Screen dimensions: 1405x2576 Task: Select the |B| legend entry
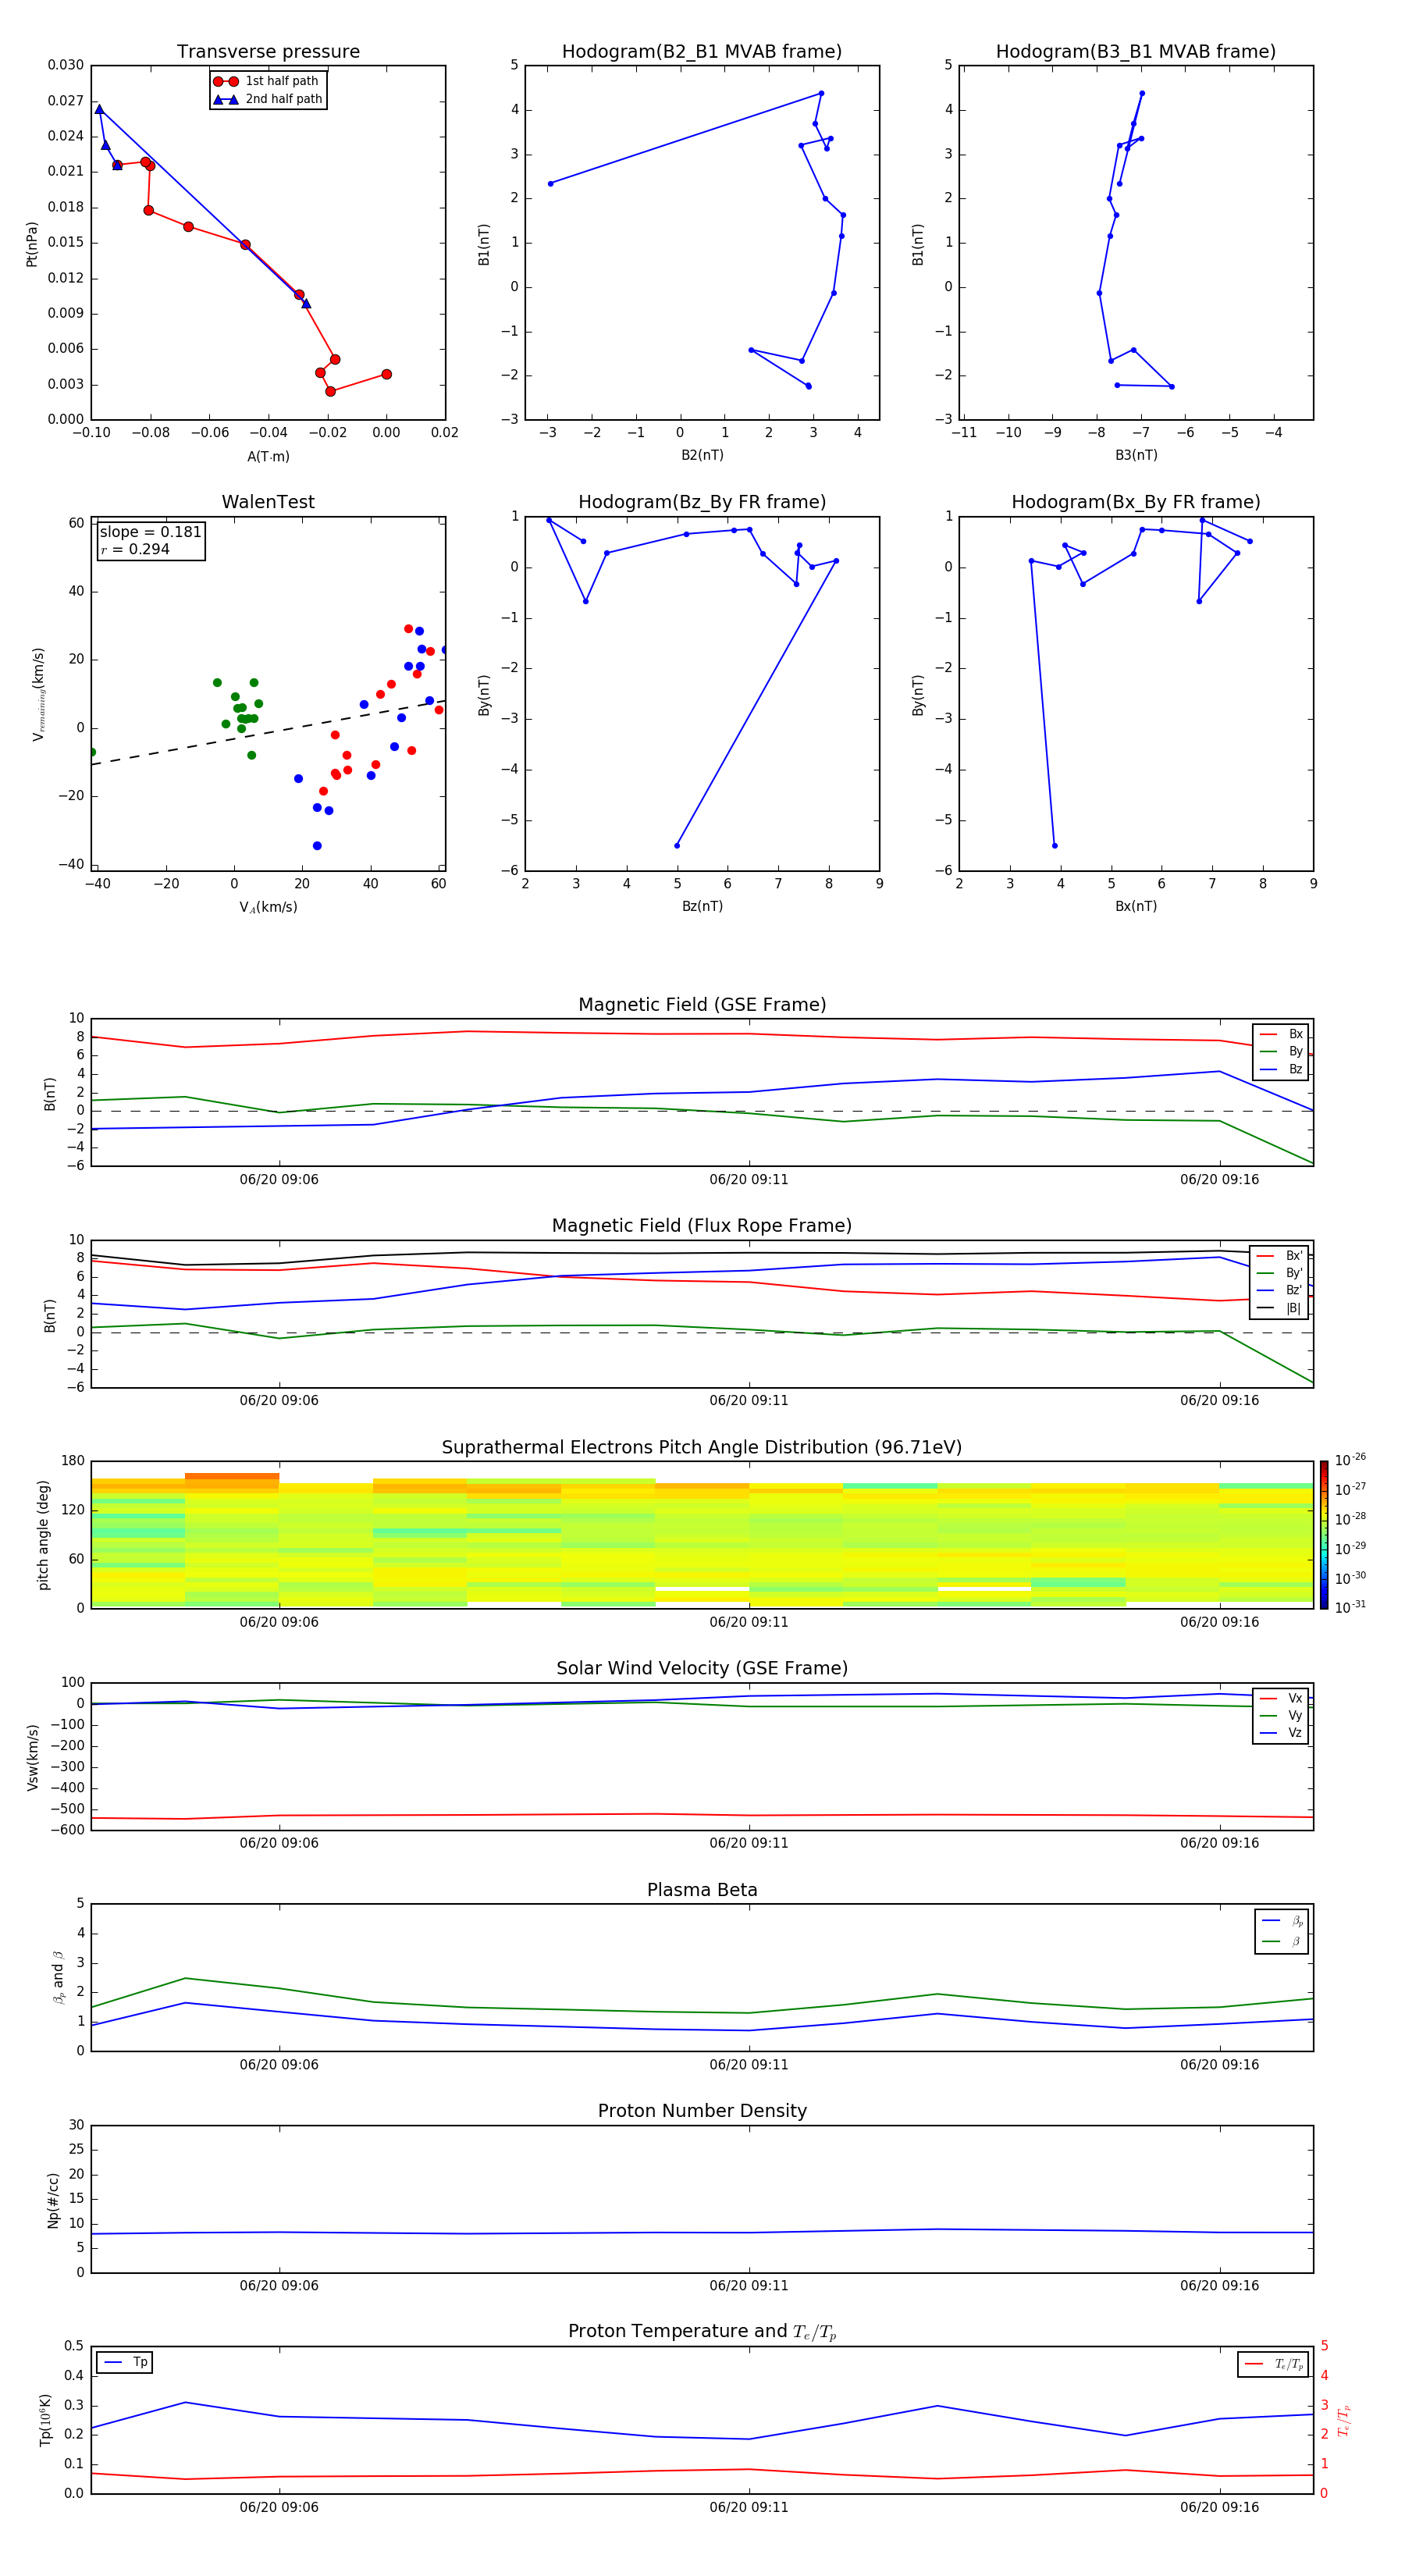1281,1308
